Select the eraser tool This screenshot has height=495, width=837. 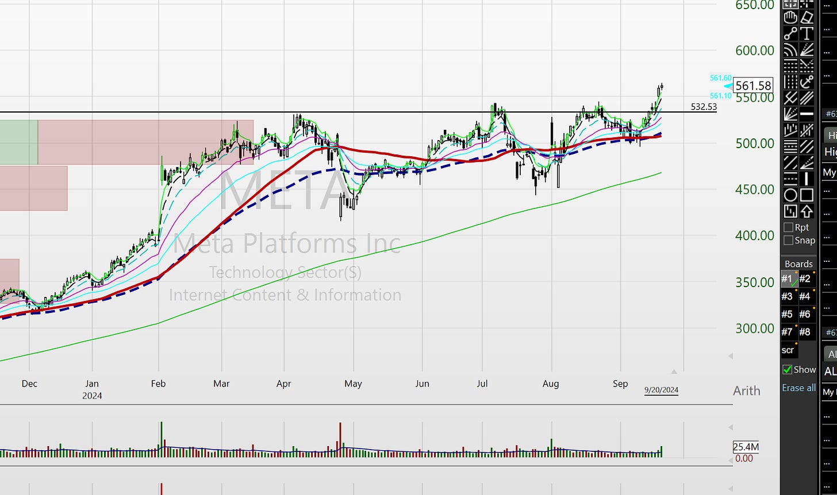point(807,18)
